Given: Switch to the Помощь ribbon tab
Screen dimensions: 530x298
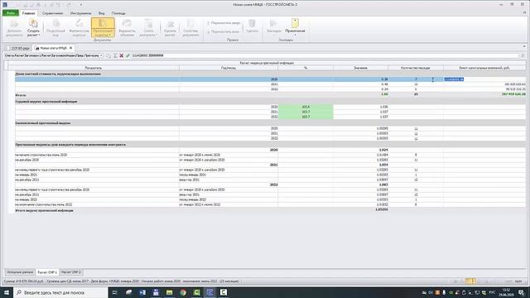Looking at the screenshot, I should 118,13.
